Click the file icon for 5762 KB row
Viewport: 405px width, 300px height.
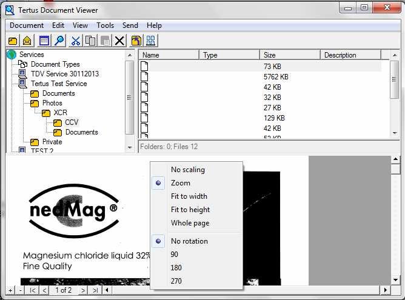pos(144,76)
